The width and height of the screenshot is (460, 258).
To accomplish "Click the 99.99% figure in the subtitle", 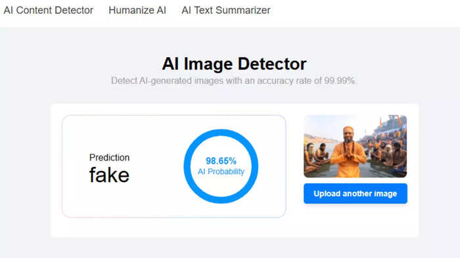I will click(340, 81).
